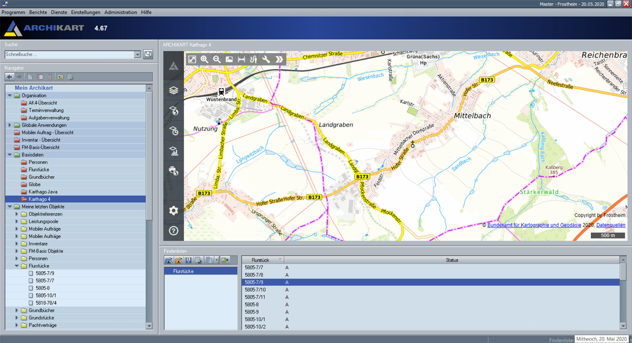Open the map layers panel icon
Viewport: 632px width, 343px height.
[174, 90]
